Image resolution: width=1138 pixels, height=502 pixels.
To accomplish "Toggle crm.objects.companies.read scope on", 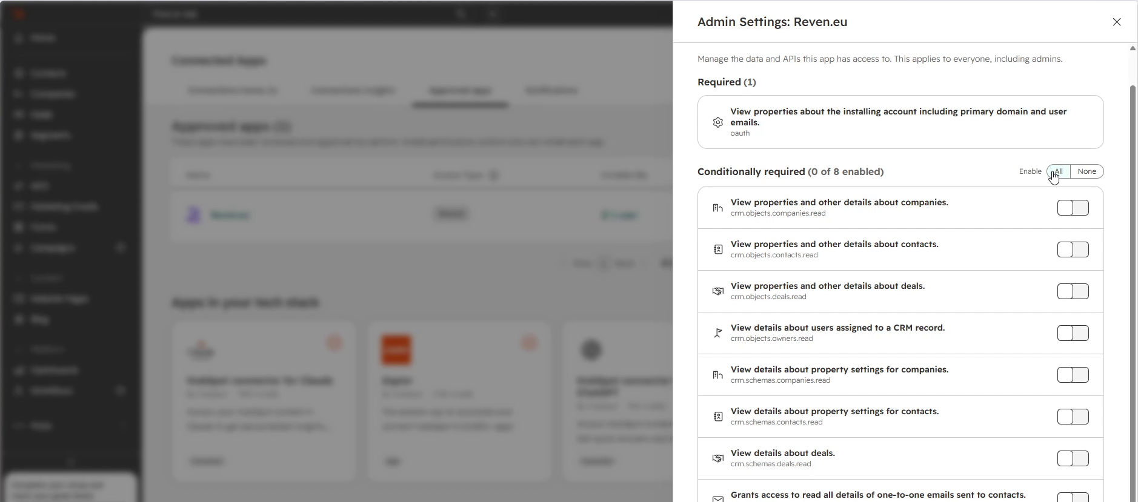I will point(1073,208).
